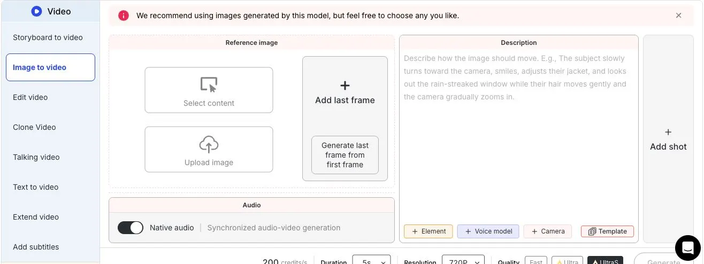
Task: Open Talking video mode
Action: point(50,157)
